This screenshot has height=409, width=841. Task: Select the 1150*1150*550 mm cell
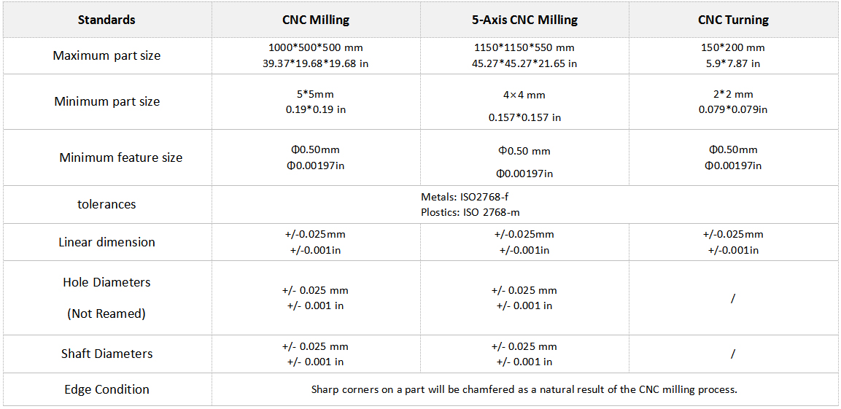(524, 47)
